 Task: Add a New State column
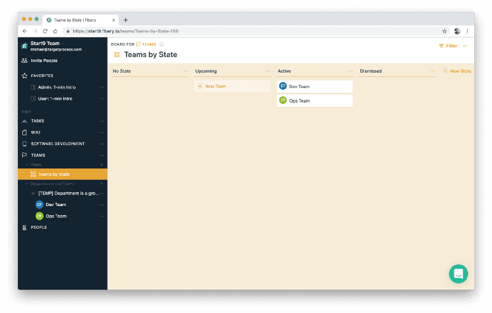(x=457, y=71)
